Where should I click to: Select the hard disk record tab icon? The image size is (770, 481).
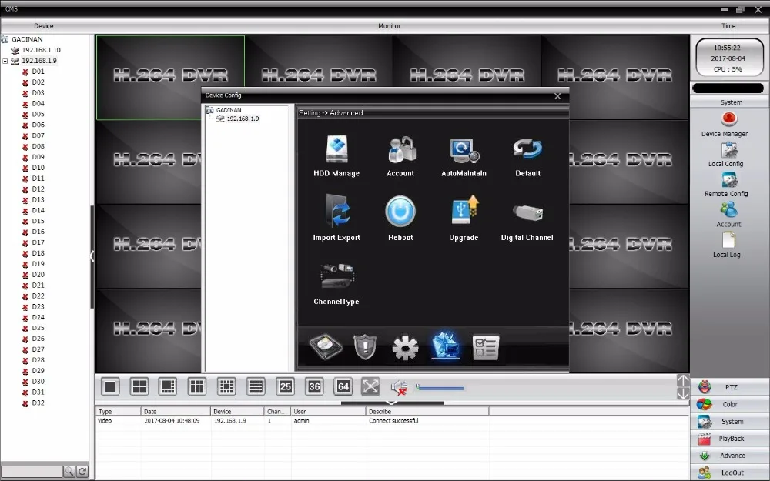click(325, 346)
